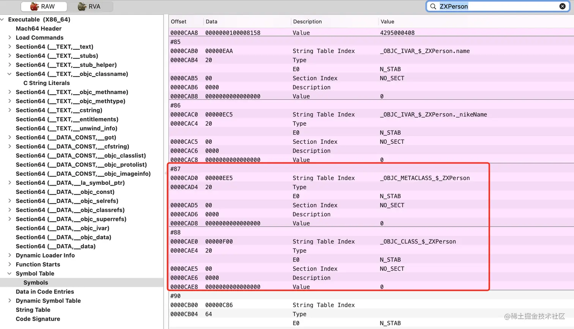
Task: Click the Value column header
Action: pyautogui.click(x=387, y=22)
